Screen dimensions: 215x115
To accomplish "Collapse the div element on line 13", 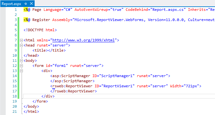I will tap(21, 71).
